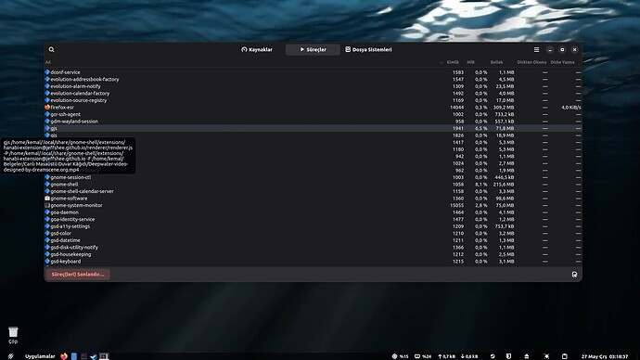
Task: Sort processes by the Ad column
Action: [48, 62]
